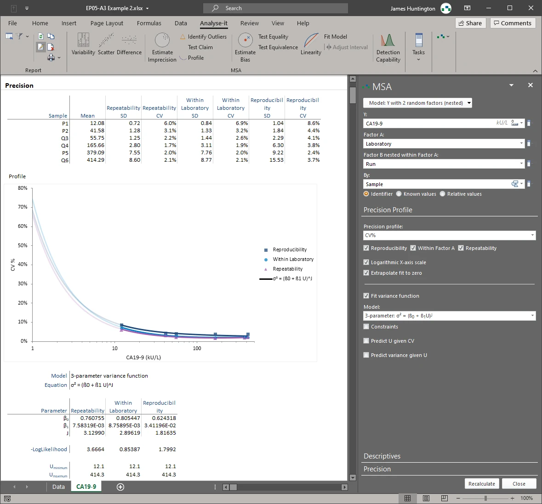
Task: Open the Variability plot tool
Action: (83, 44)
